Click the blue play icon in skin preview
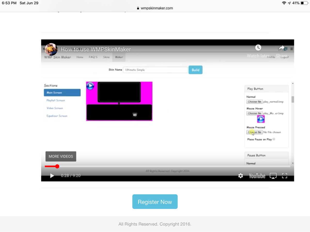 (90, 86)
